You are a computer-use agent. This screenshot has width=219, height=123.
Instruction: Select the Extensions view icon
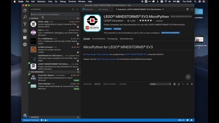point(25,38)
